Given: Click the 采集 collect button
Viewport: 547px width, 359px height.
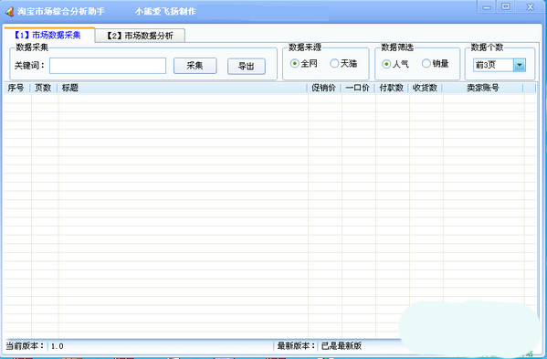Looking at the screenshot, I should [x=195, y=66].
